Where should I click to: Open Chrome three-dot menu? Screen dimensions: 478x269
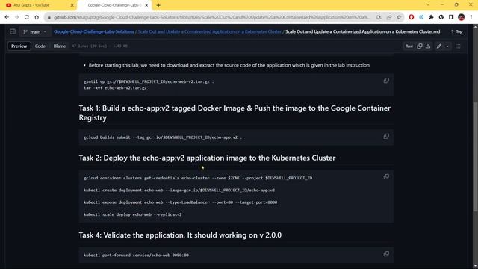tap(471, 17)
